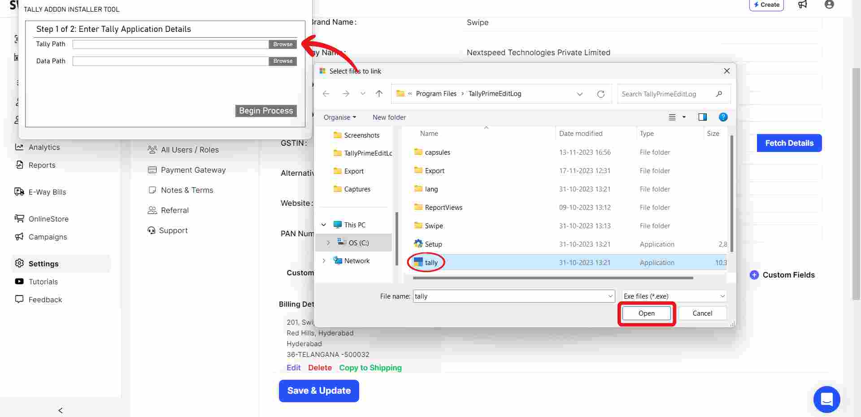Click Browse next to Tally Path
The width and height of the screenshot is (861, 417).
(283, 44)
